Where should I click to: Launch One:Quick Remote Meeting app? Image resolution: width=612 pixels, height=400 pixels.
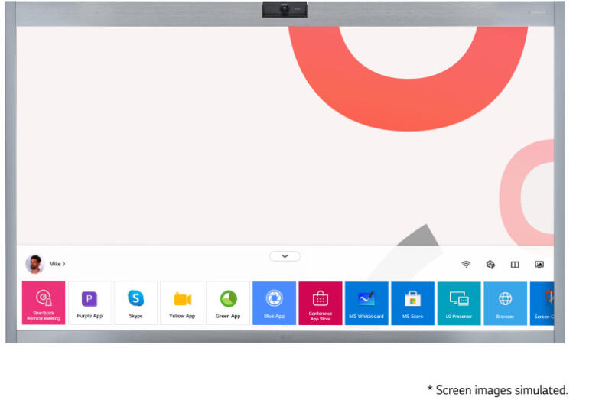(x=44, y=303)
